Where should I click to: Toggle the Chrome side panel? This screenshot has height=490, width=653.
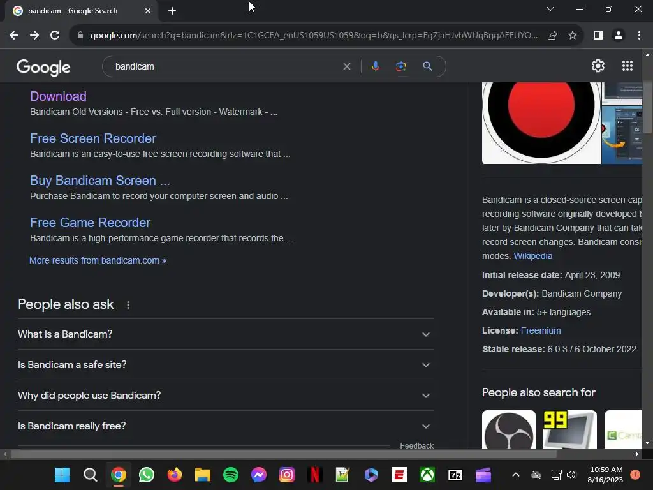[x=598, y=36]
